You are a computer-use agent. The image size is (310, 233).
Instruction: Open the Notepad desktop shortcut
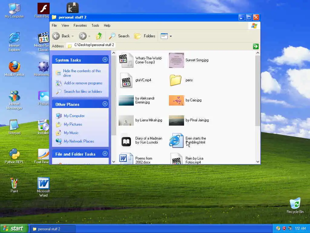pyautogui.click(x=15, y=127)
